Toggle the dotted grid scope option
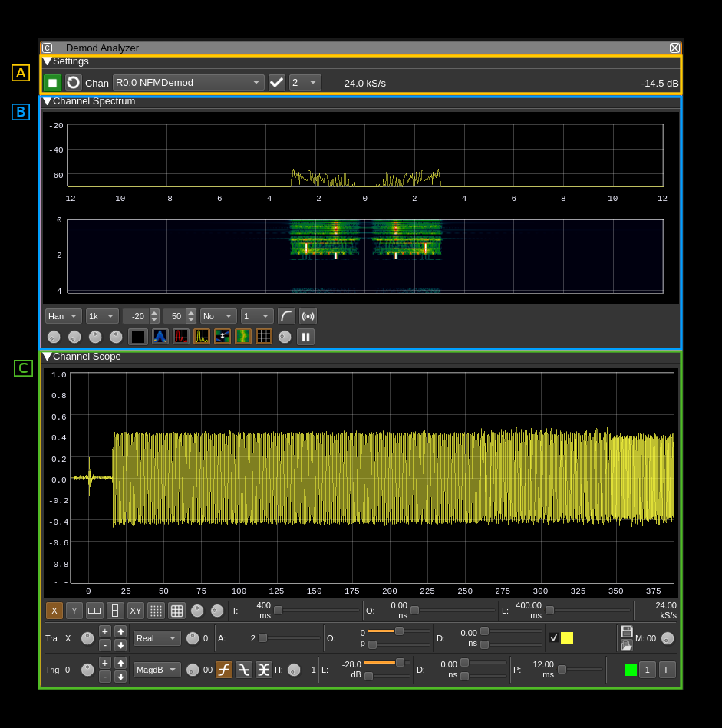This screenshot has height=728, width=722. tap(156, 611)
